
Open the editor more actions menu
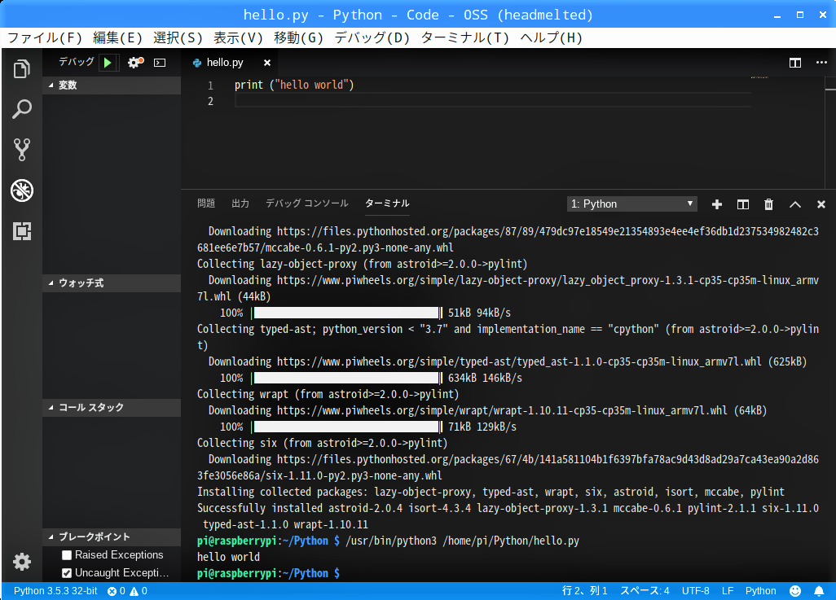821,63
